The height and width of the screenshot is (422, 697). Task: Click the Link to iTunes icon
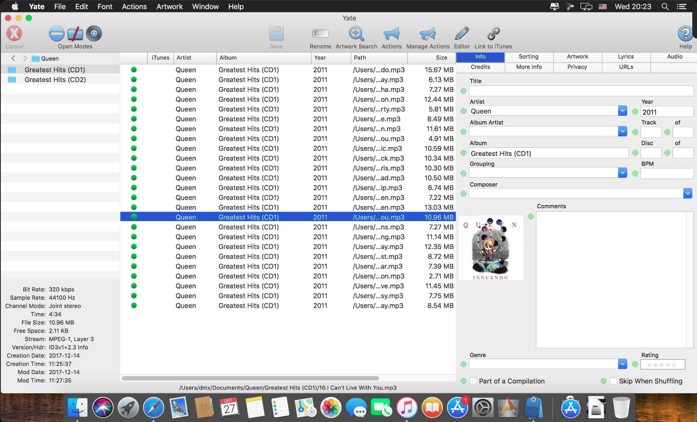pos(493,33)
